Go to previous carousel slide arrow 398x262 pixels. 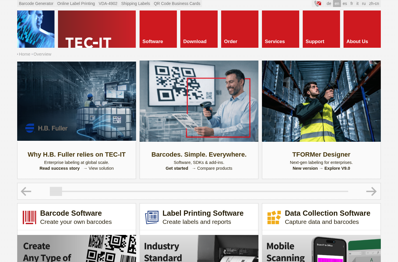[26, 191]
